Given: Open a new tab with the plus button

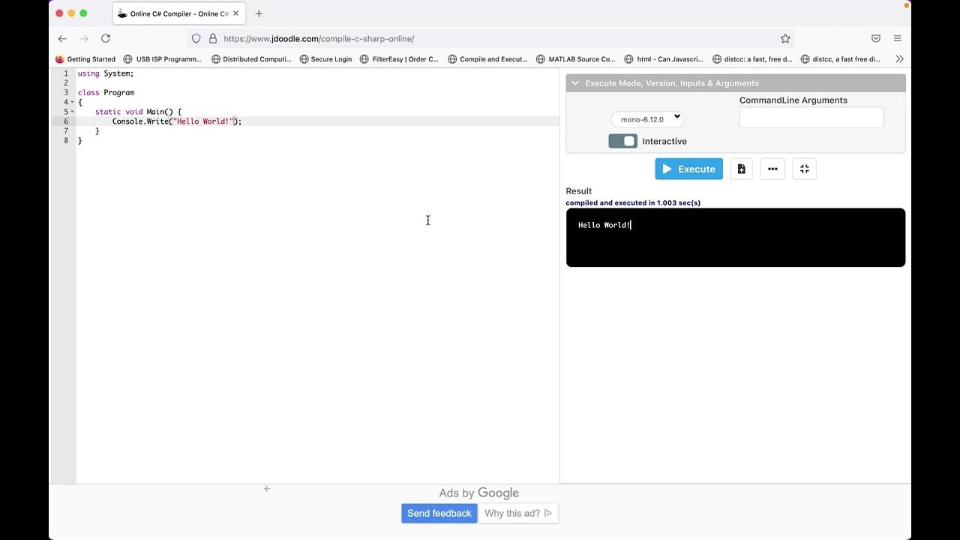Looking at the screenshot, I should (259, 13).
